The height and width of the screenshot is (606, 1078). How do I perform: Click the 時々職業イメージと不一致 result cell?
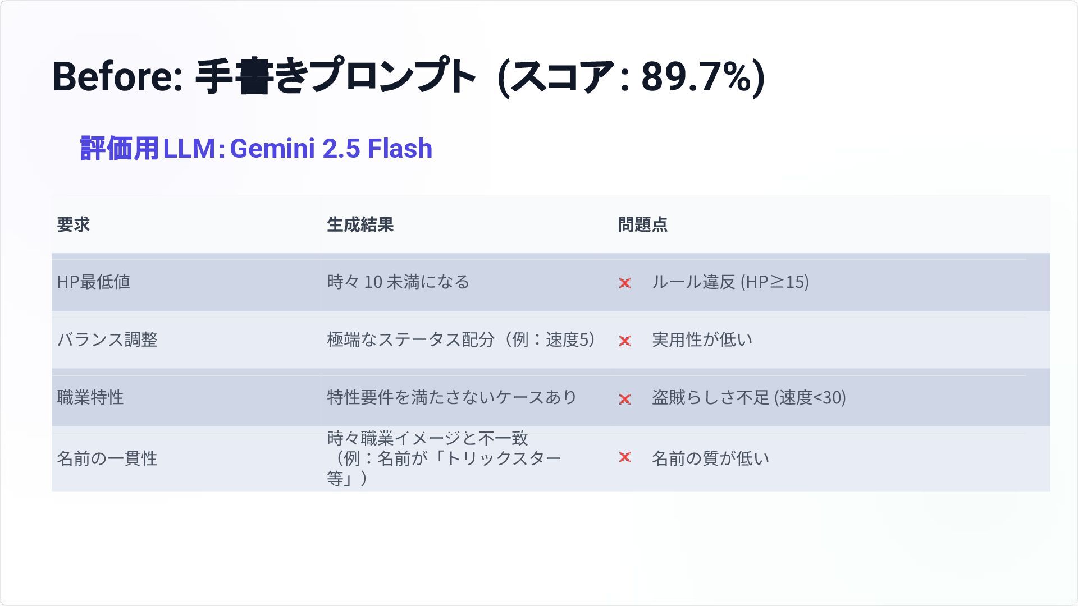tap(444, 458)
